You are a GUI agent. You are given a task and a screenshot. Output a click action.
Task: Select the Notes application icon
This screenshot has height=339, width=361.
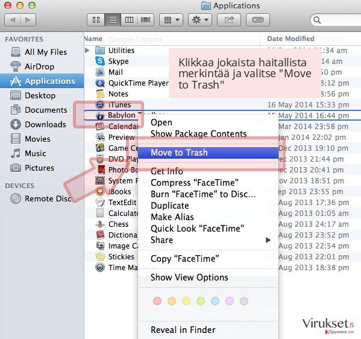coord(100,93)
